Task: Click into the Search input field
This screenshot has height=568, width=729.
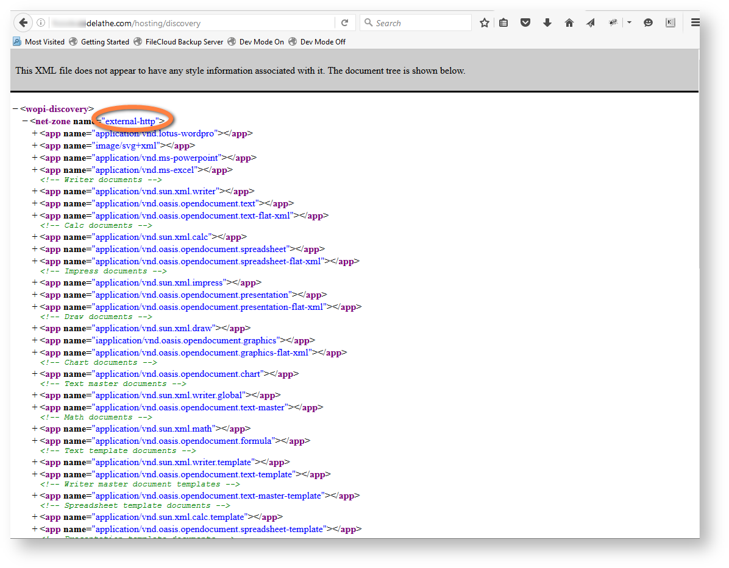Action: tap(421, 23)
